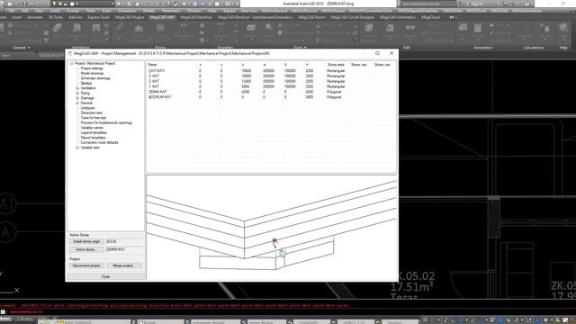This screenshot has height=324, width=576.
Task: Click the Storey area column header
Action: 337,65
